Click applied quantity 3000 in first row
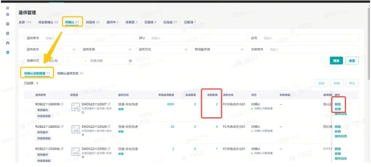This screenshot has height=167, width=371. coord(170,104)
